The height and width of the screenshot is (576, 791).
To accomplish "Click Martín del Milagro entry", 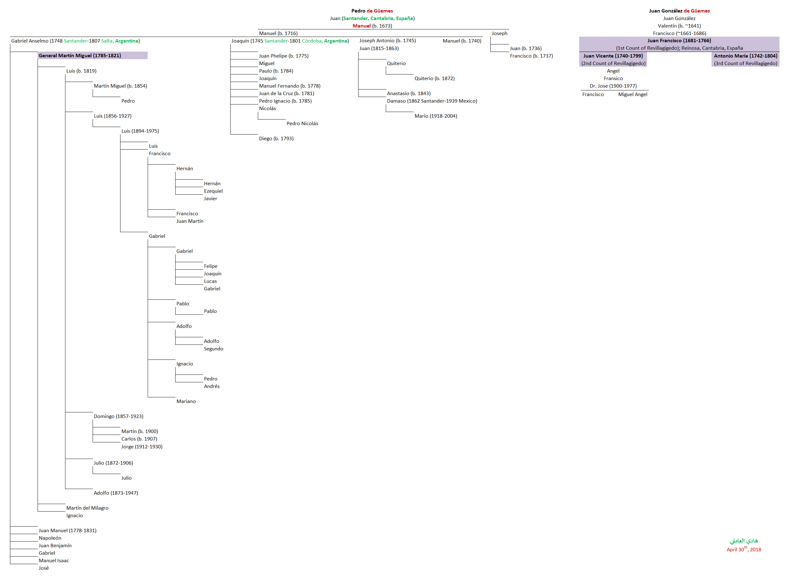I will click(87, 508).
